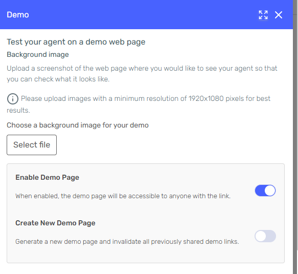Screen dimensions: 298x274
Task: Turn on Create New Demo Page toggle
Action: point(265,236)
